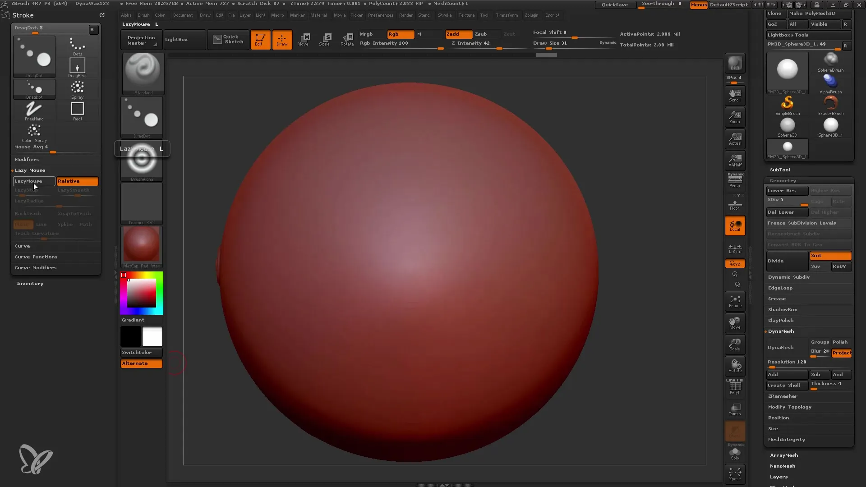Expand the Curve Modifiers section
The height and width of the screenshot is (487, 866).
[x=36, y=267]
